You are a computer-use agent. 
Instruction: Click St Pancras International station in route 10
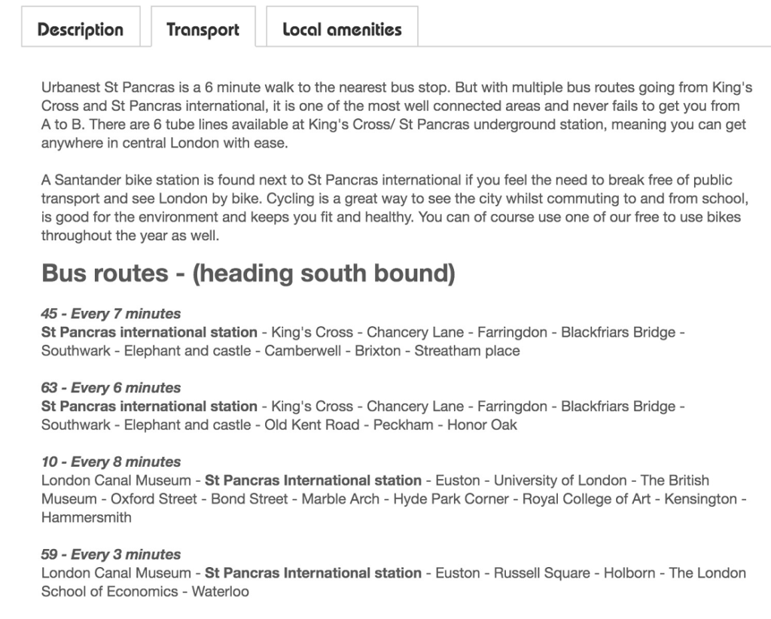tap(313, 480)
